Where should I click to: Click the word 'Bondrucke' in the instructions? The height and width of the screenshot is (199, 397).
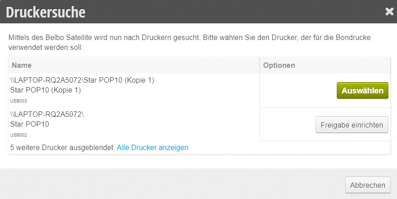click(353, 38)
